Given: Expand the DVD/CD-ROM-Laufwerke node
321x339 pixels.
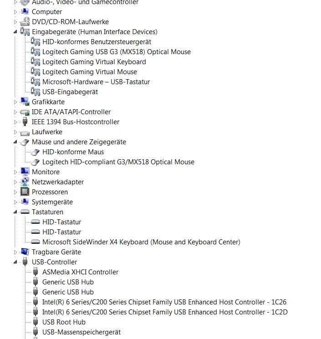Looking at the screenshot, I should click(15, 22).
